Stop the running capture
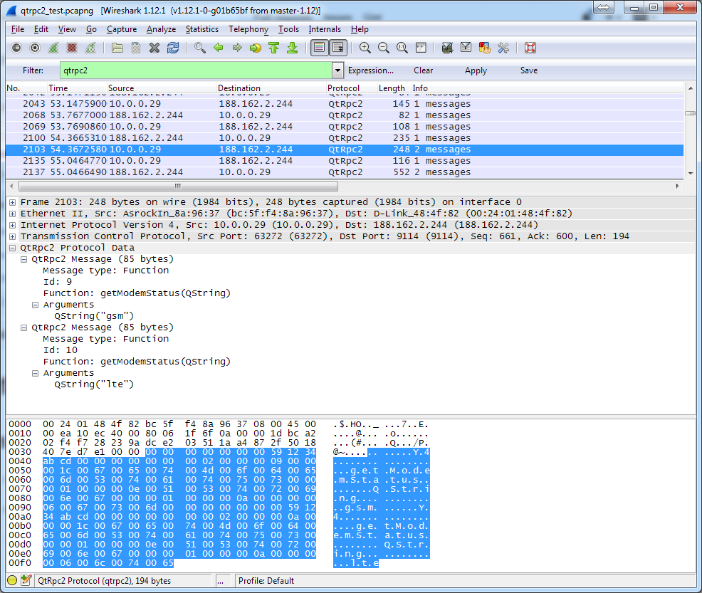This screenshot has height=593, width=702. [72, 48]
